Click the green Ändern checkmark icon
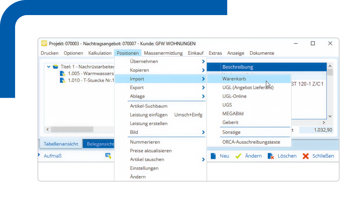The image size is (362, 204). point(238,156)
